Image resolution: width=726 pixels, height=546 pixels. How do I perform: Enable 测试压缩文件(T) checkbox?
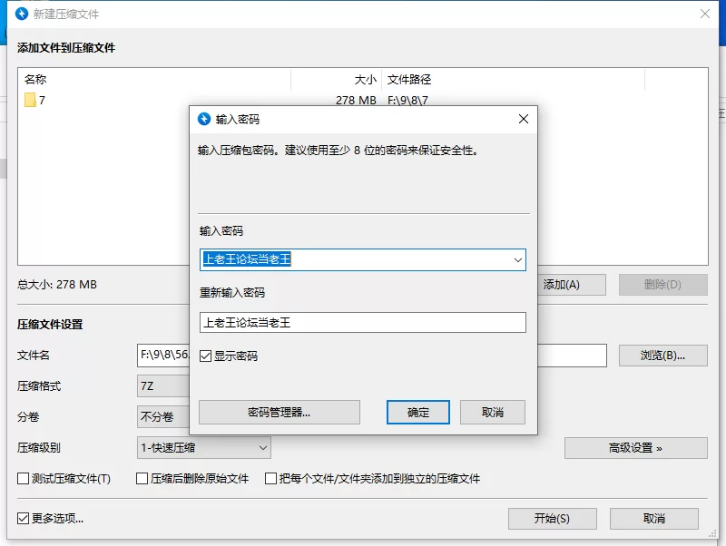click(24, 478)
